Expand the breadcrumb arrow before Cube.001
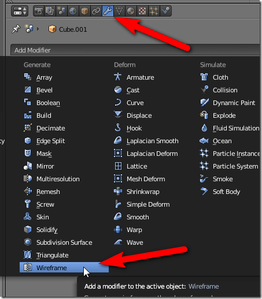 38,29
